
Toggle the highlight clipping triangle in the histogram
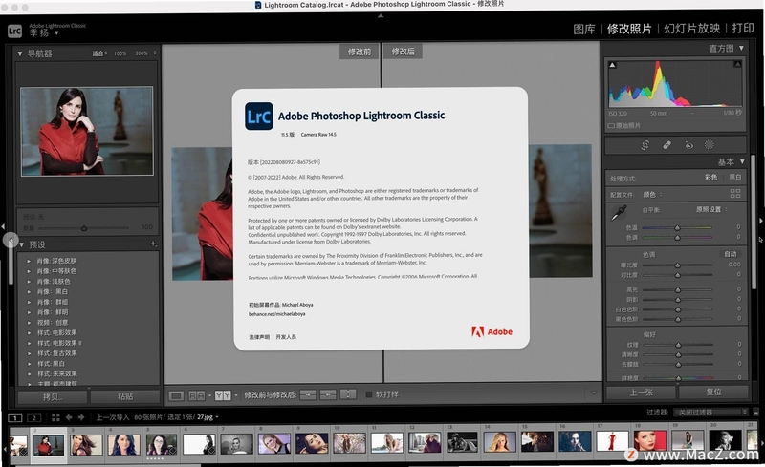point(737,64)
